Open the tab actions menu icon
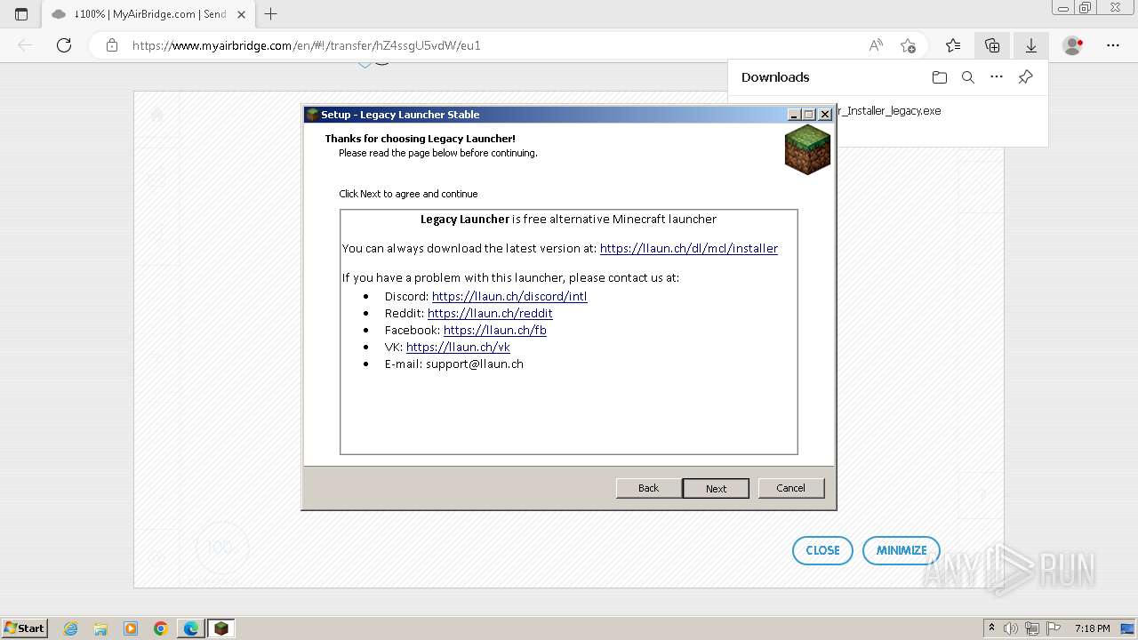Viewport: 1138px width, 640px height. click(21, 14)
